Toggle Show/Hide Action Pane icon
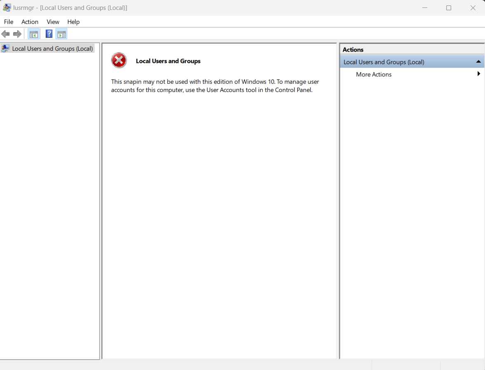 pyautogui.click(x=61, y=34)
